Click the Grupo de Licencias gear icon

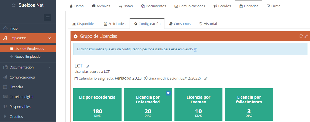(x=75, y=36)
